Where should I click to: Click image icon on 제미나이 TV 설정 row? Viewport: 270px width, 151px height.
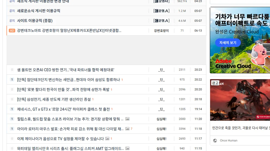tap(107, 138)
